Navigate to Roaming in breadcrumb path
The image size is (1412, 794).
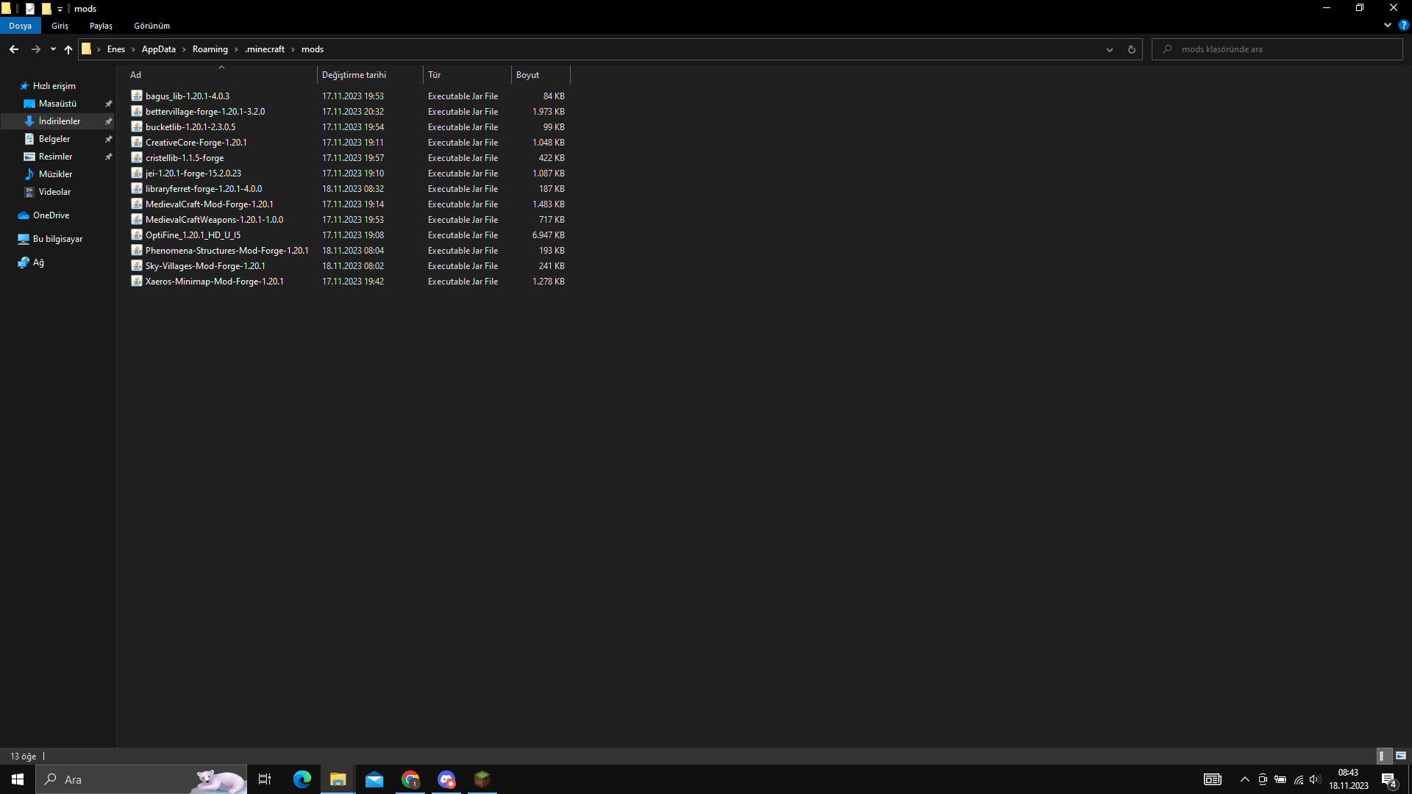(210, 49)
